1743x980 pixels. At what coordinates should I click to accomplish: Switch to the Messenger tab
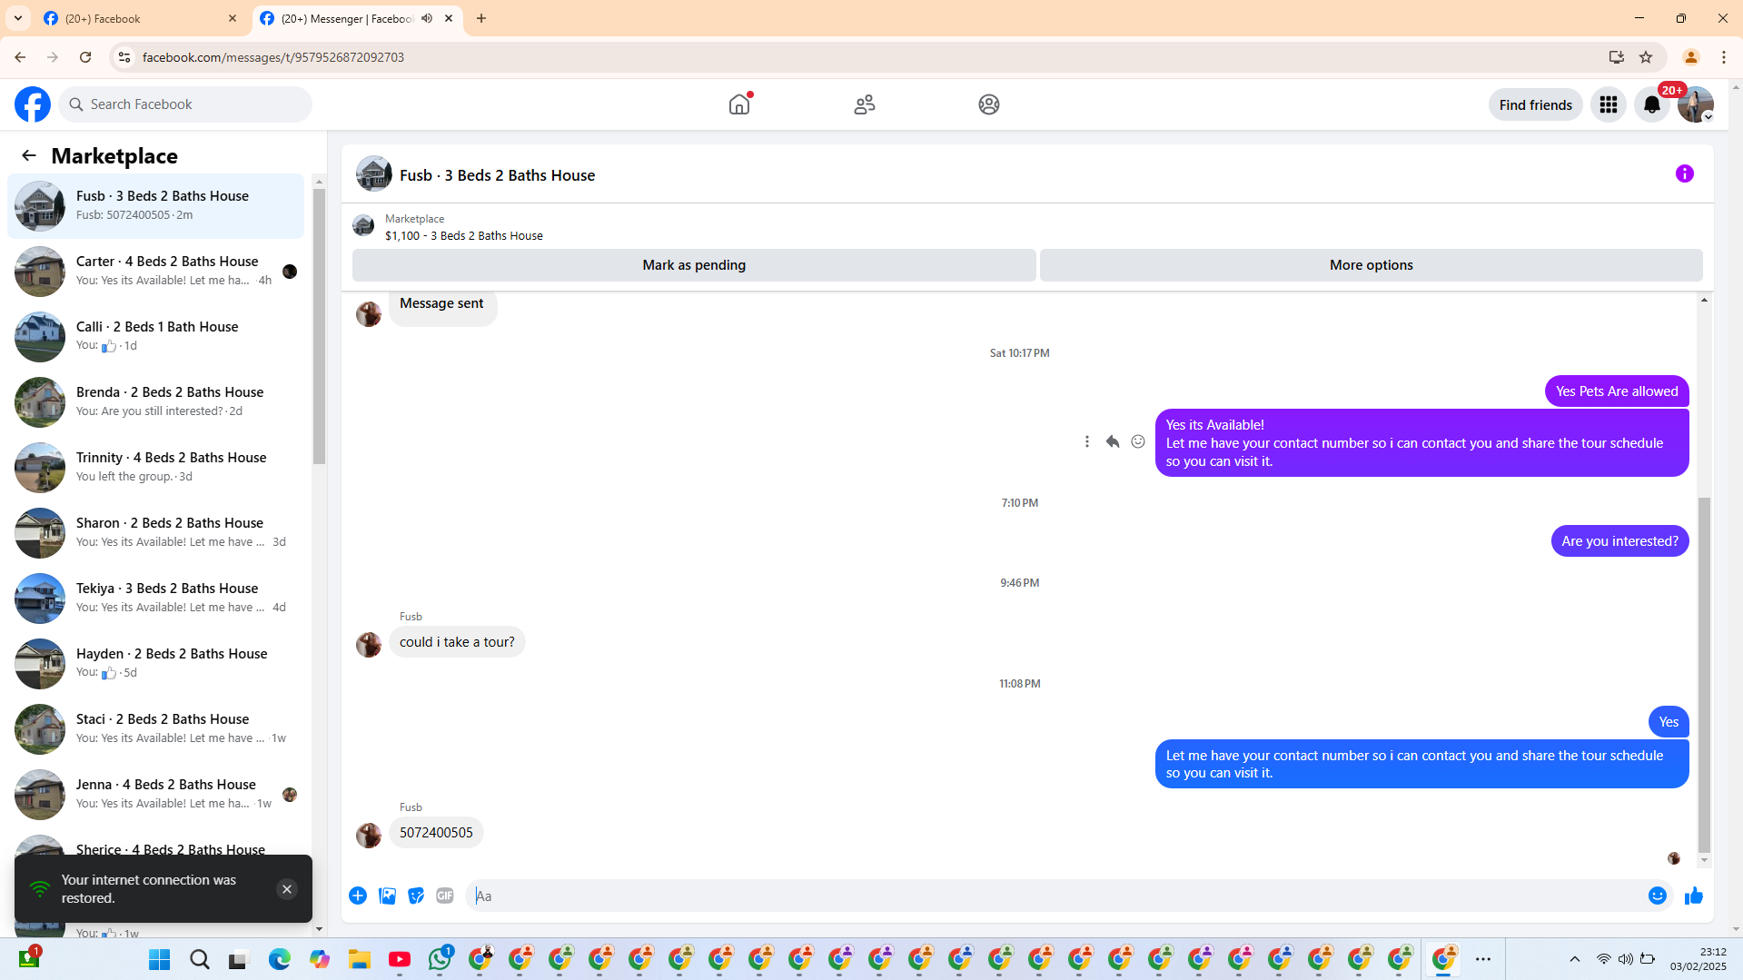358,18
